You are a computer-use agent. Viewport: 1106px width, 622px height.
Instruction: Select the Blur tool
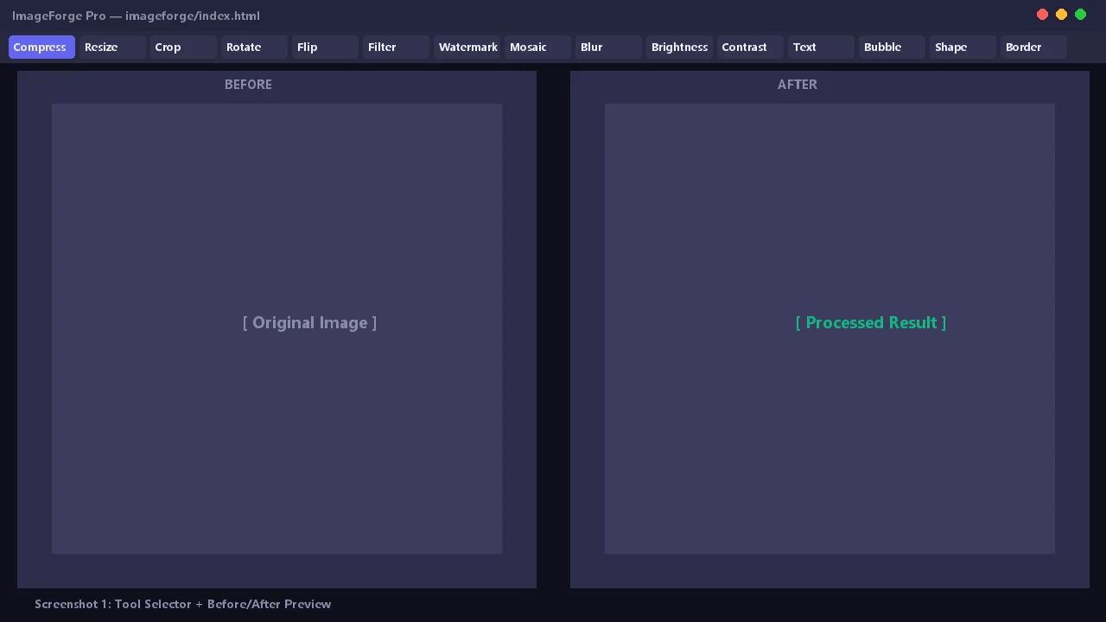608,47
